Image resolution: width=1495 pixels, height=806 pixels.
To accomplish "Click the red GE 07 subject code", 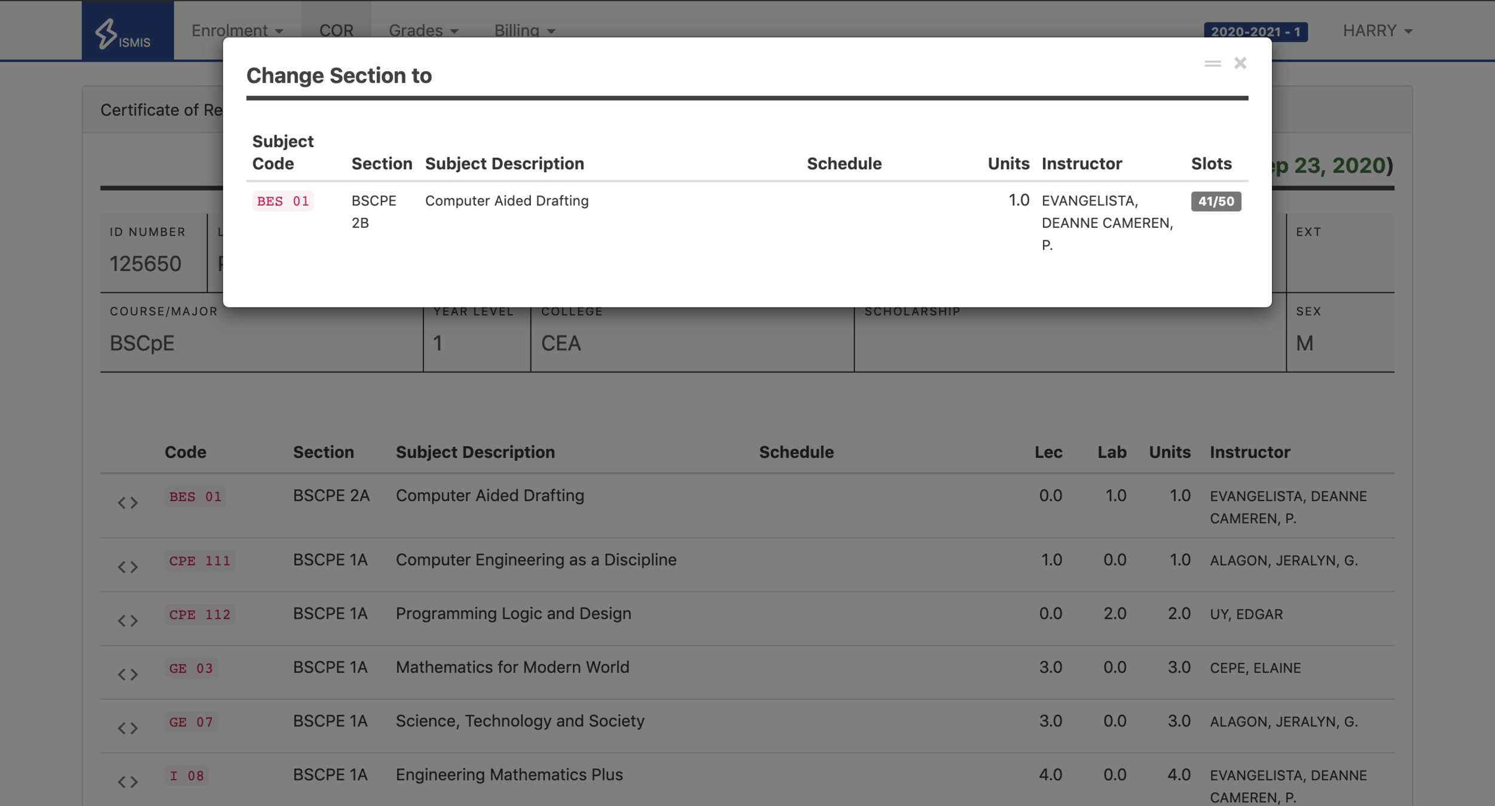I will tap(191, 722).
